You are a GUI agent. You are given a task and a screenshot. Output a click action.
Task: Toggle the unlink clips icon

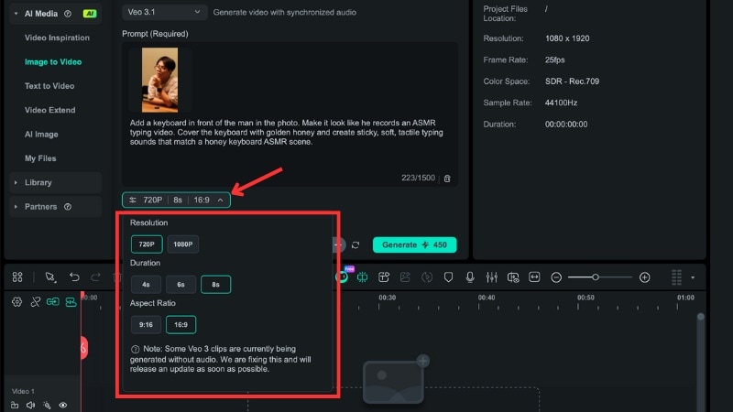35,302
